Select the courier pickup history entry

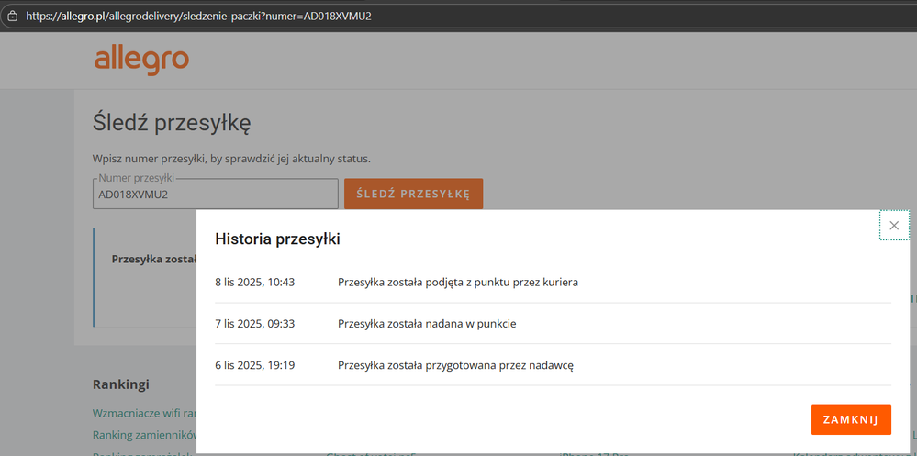(x=457, y=282)
